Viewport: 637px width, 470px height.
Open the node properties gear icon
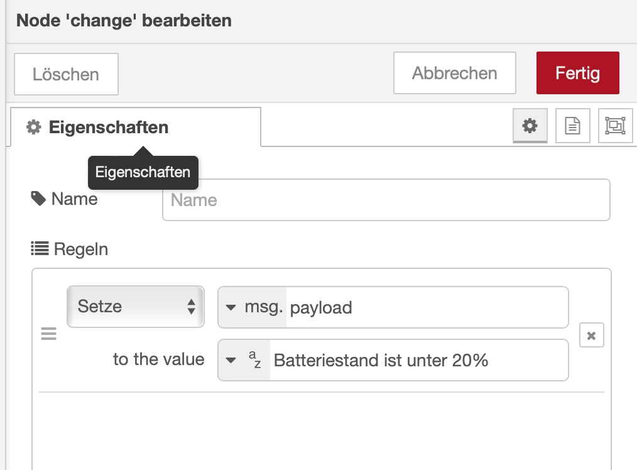point(530,126)
